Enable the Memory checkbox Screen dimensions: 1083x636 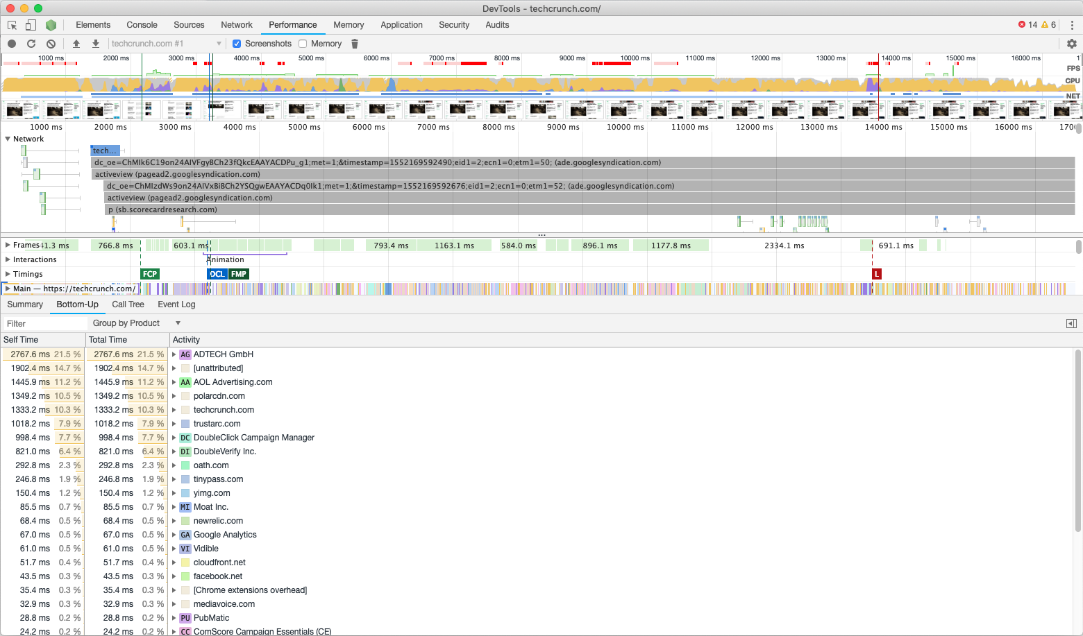[302, 43]
